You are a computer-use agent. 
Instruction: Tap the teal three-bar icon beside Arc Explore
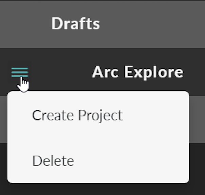click(x=20, y=72)
